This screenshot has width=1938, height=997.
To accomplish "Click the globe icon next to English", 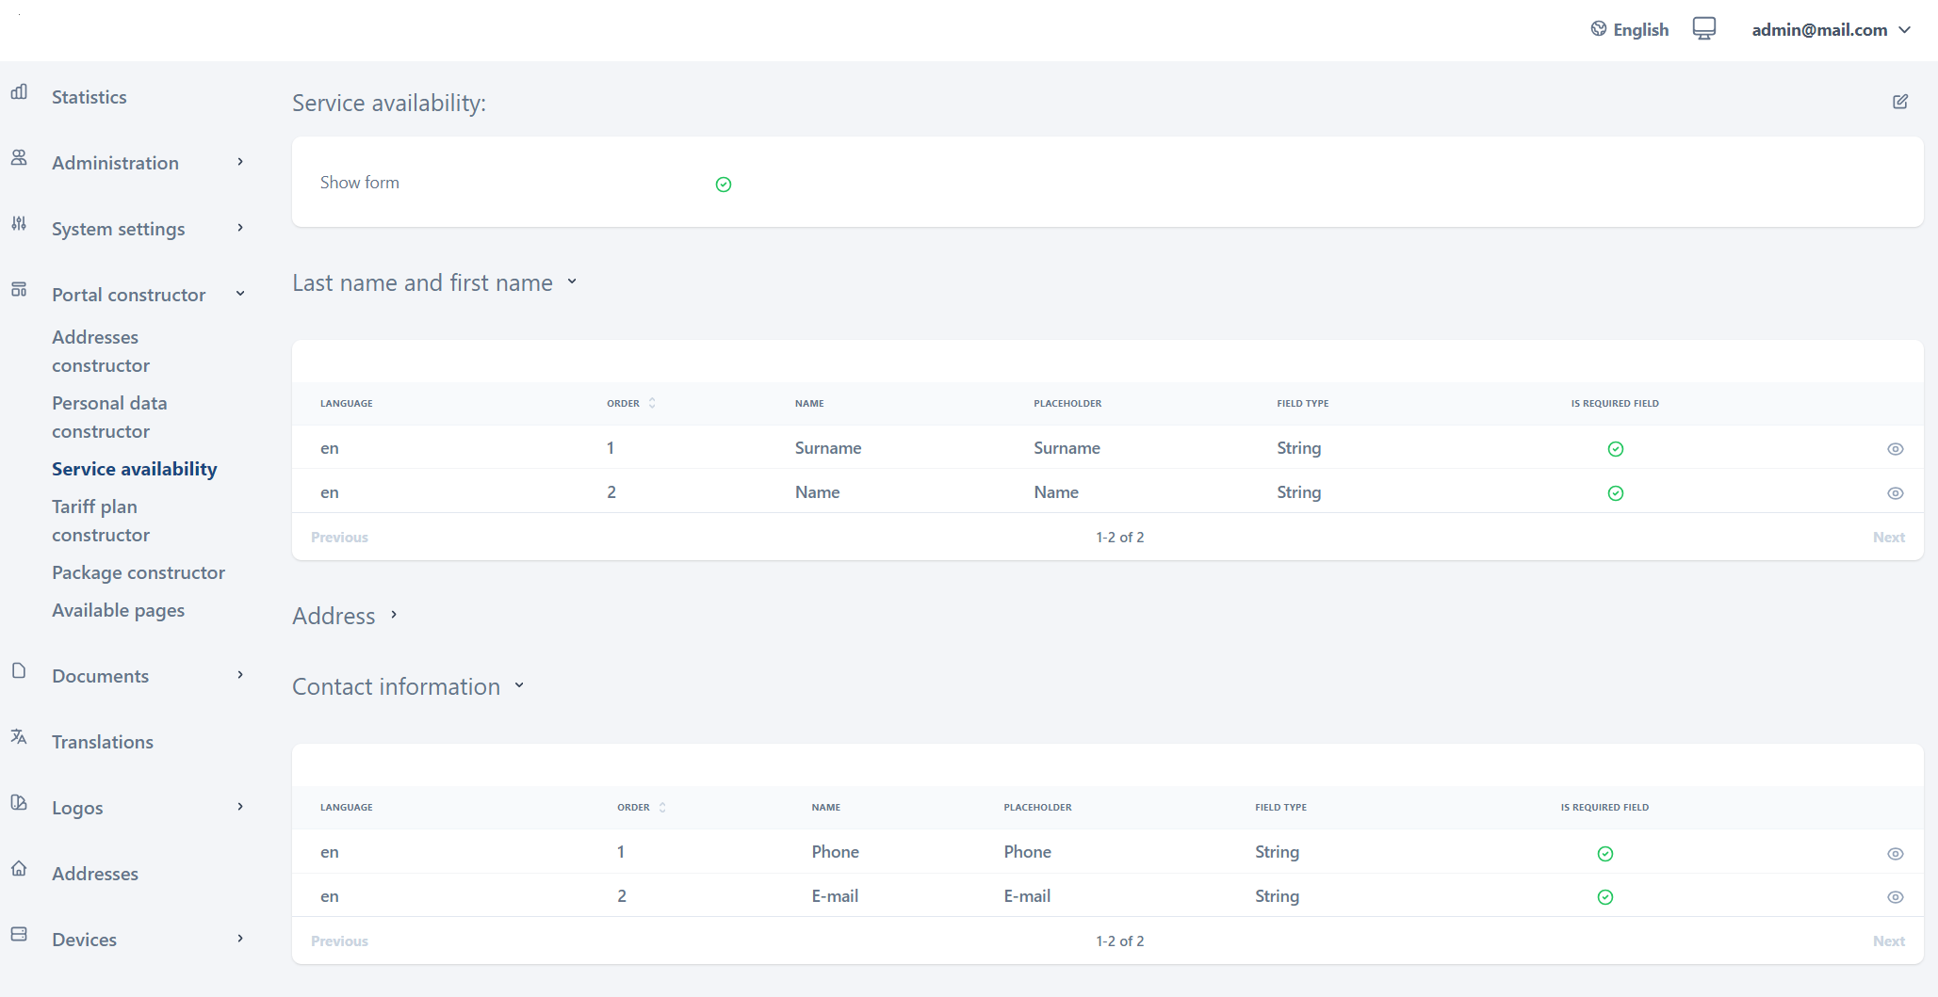I will [x=1598, y=29].
